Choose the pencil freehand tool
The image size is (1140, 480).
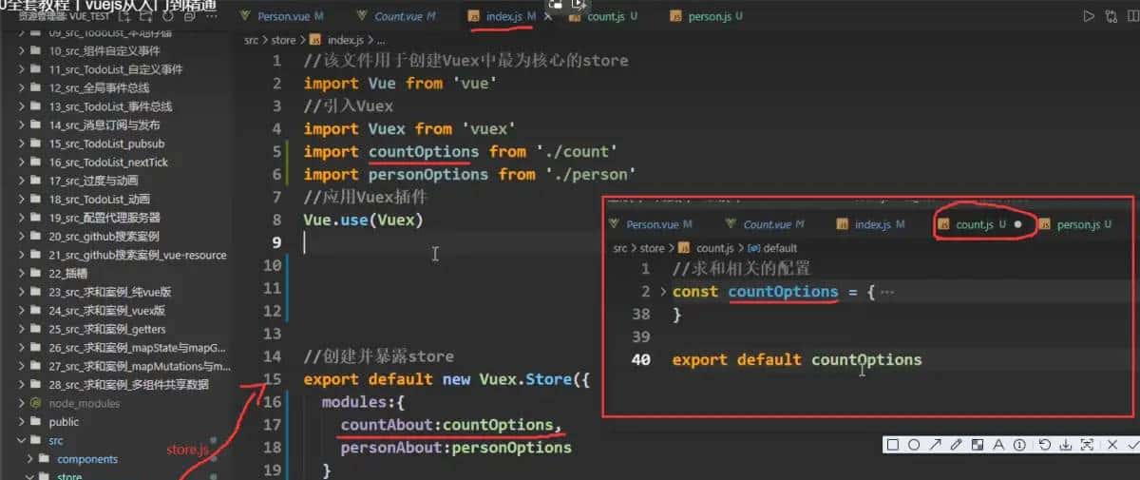click(957, 445)
